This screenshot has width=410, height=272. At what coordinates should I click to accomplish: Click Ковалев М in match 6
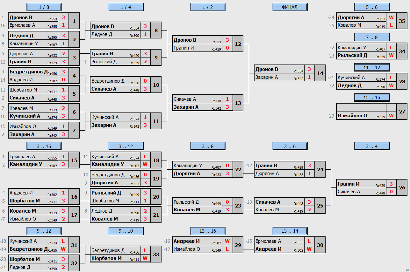click(21, 108)
